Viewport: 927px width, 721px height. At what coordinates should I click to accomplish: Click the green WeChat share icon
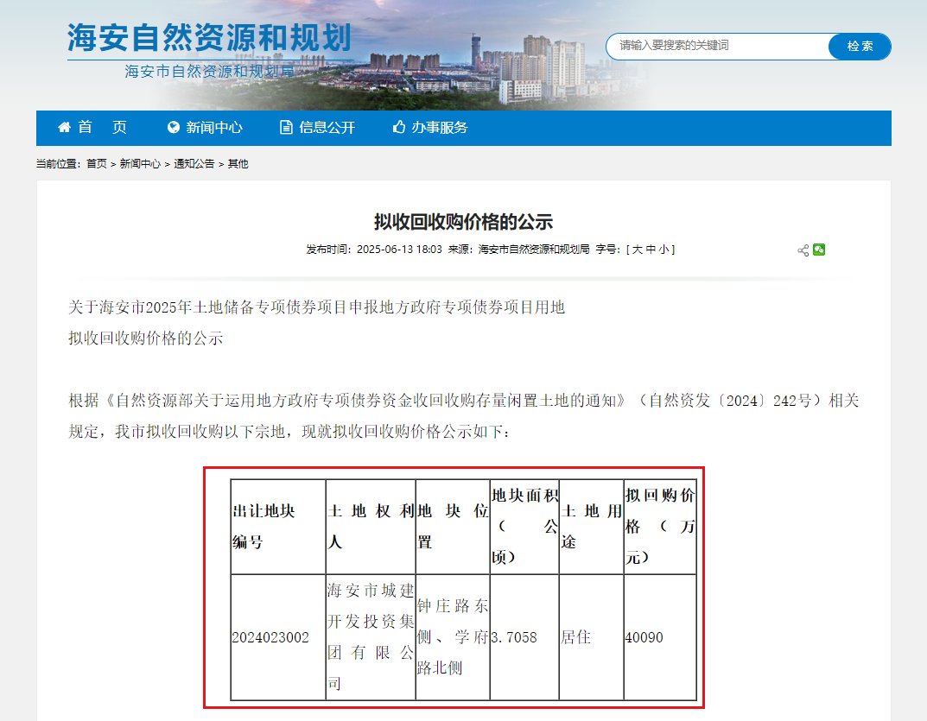tap(819, 250)
